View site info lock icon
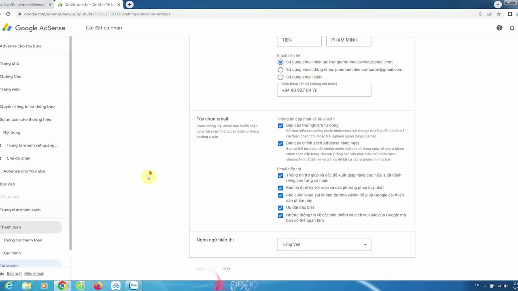The width and height of the screenshot is (518, 291). [x=19, y=14]
